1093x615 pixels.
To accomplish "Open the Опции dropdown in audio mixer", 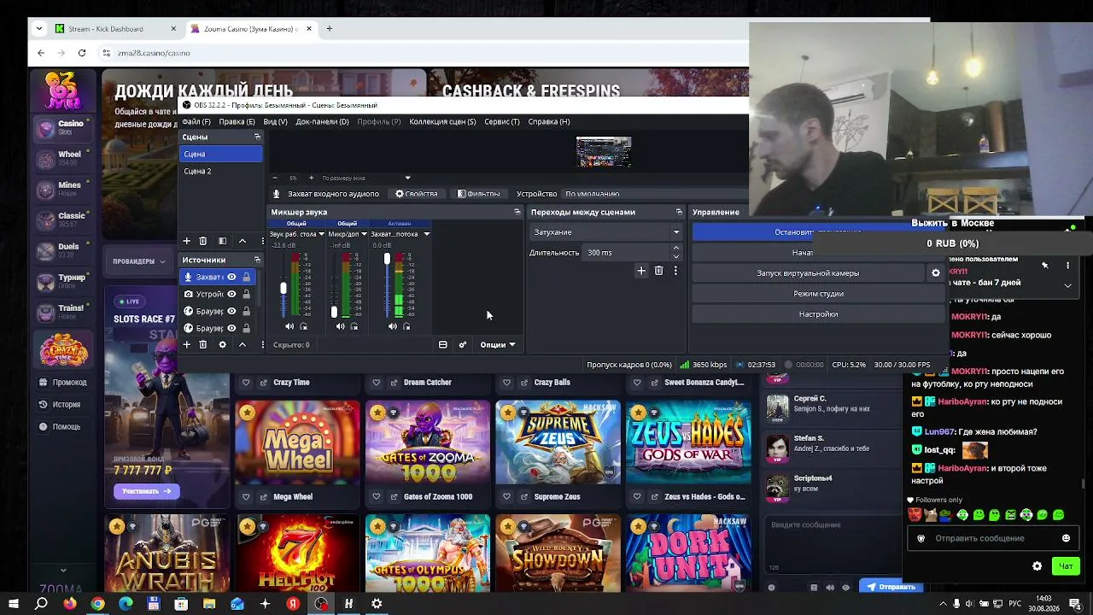I will (x=497, y=344).
